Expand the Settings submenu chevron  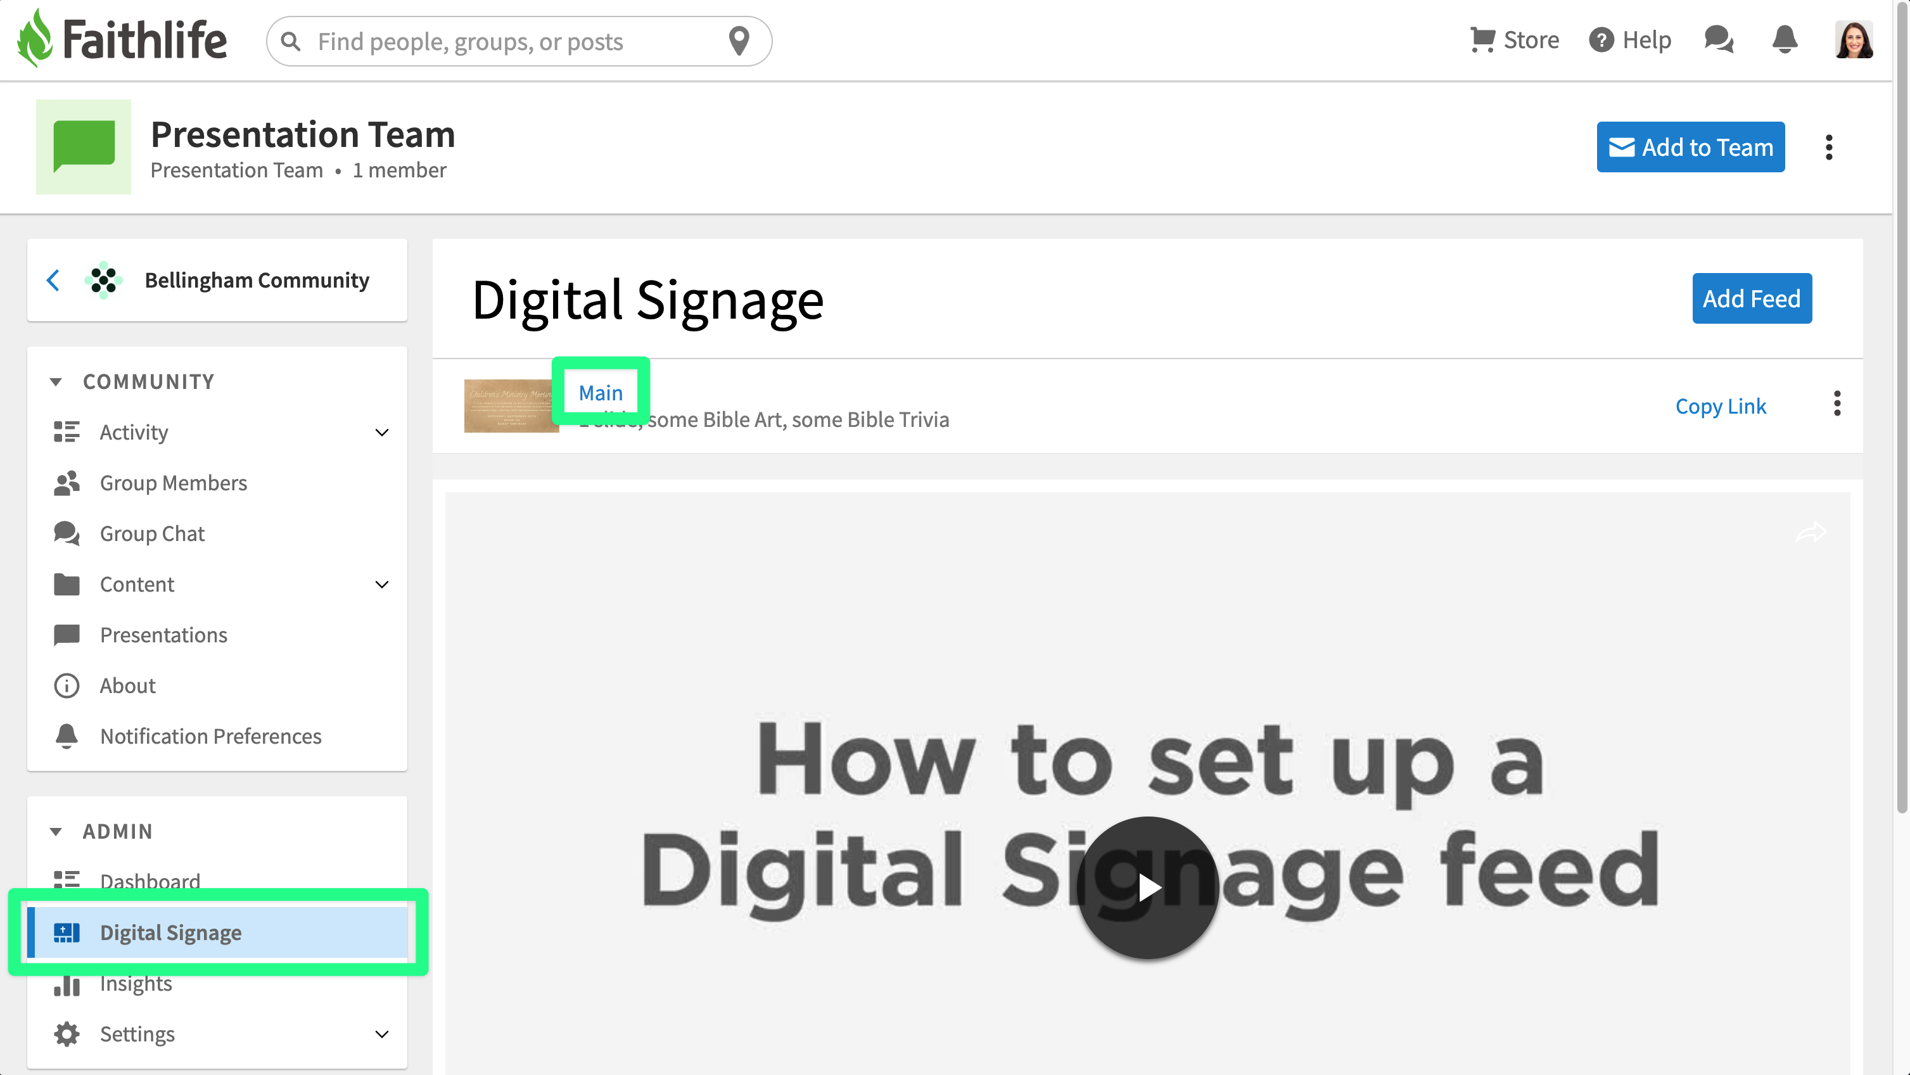click(x=382, y=1034)
